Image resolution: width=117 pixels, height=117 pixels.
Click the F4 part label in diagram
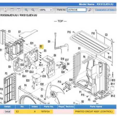pyautogui.click(x=25, y=85)
